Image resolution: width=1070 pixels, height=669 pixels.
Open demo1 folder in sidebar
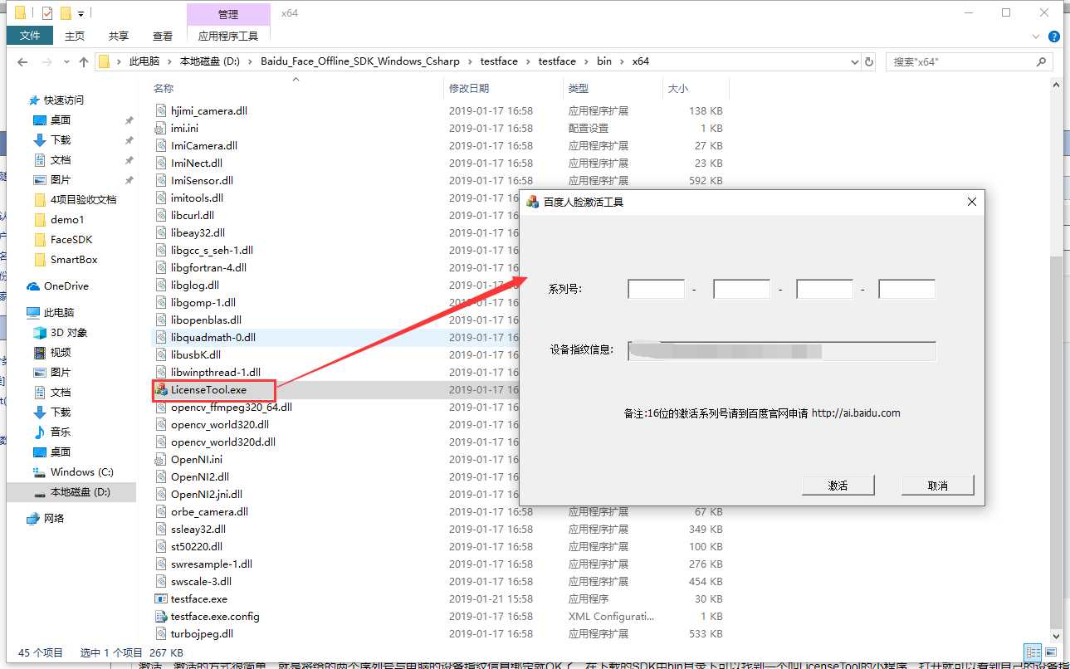(x=67, y=219)
